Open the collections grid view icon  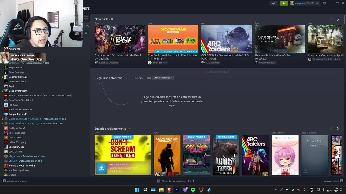pyautogui.click(x=86, y=18)
